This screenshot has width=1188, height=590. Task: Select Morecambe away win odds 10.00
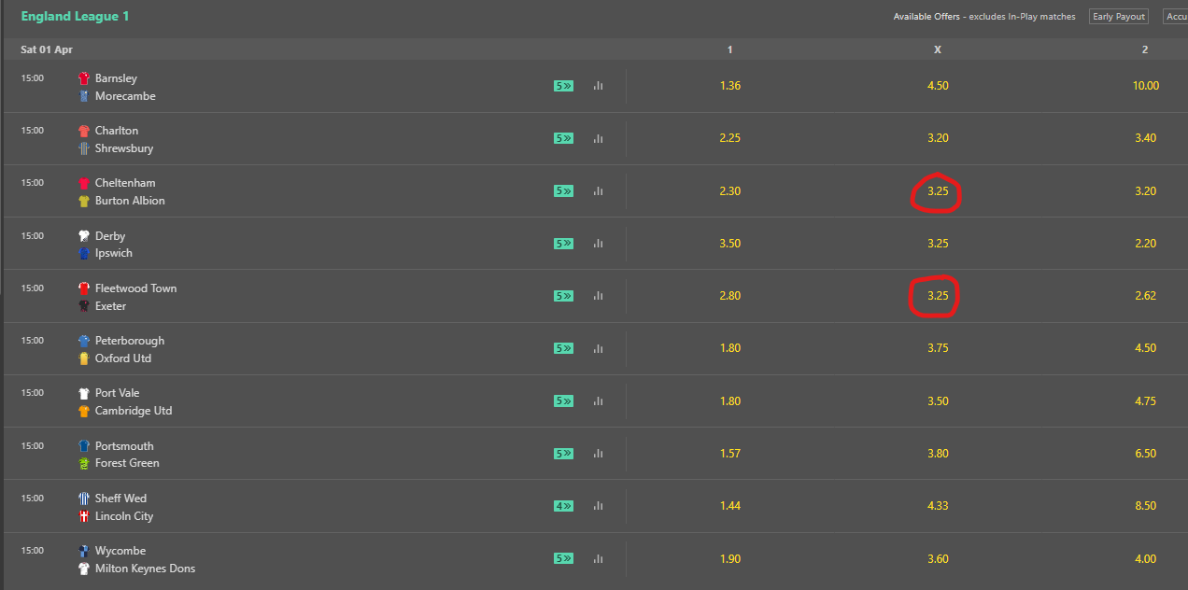tap(1145, 86)
